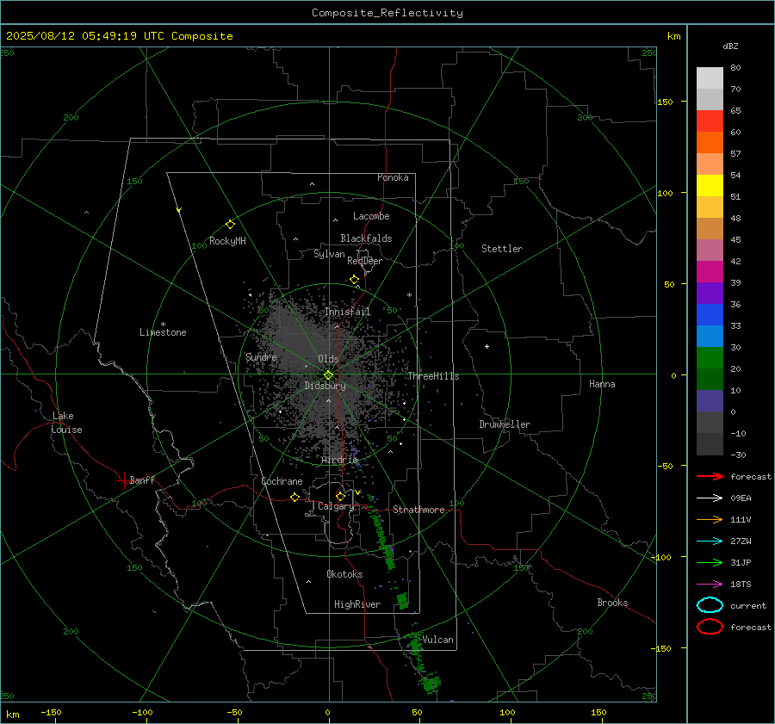Click the Hanna city label
This screenshot has height=724, width=775.
tap(602, 384)
